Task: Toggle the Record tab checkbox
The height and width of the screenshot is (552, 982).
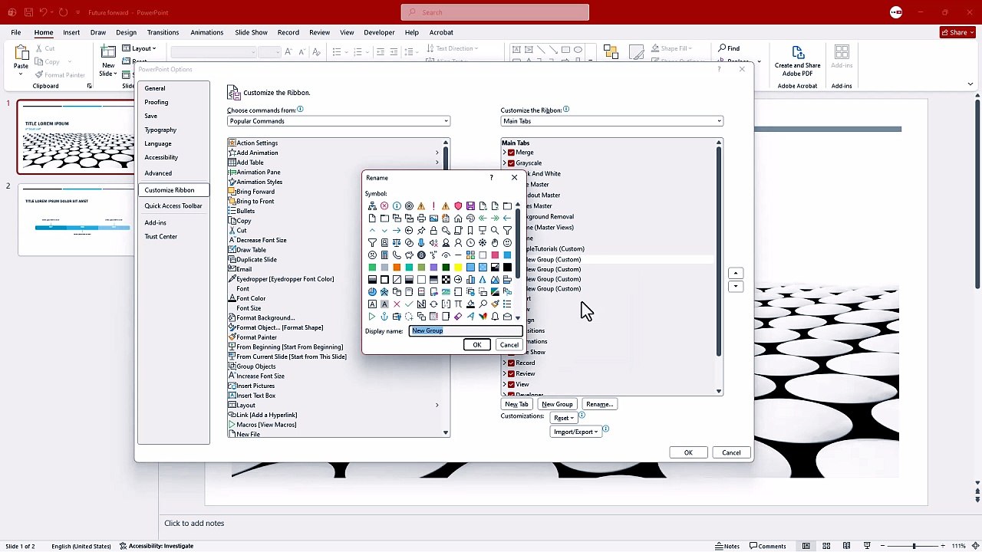Action: [511, 363]
